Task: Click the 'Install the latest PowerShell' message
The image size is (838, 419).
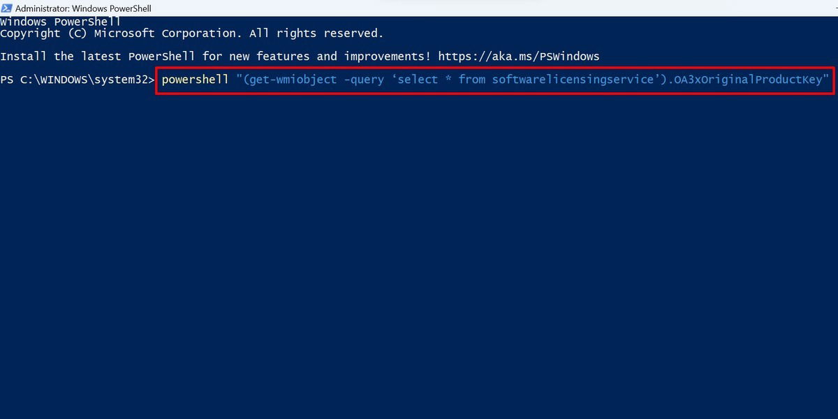Action: point(98,57)
